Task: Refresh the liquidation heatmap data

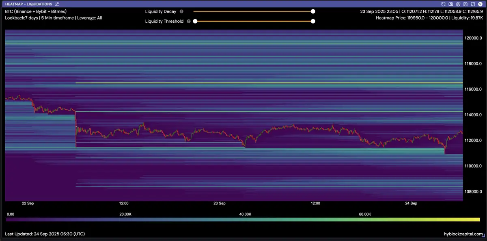Action: [x=443, y=4]
